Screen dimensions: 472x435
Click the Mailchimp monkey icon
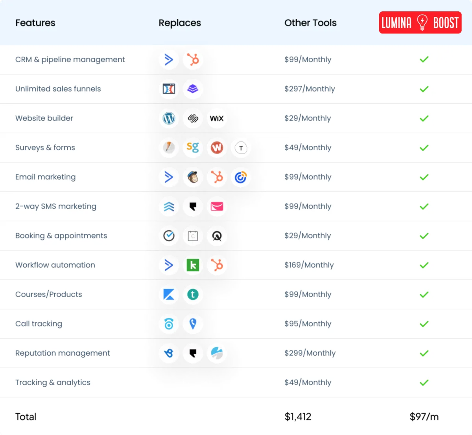(x=193, y=177)
